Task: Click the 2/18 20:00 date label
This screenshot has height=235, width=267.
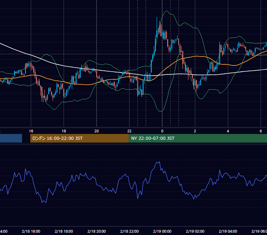Action: (x=97, y=231)
